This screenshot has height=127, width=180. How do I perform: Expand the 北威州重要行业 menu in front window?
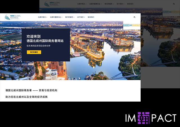click(x=56, y=17)
